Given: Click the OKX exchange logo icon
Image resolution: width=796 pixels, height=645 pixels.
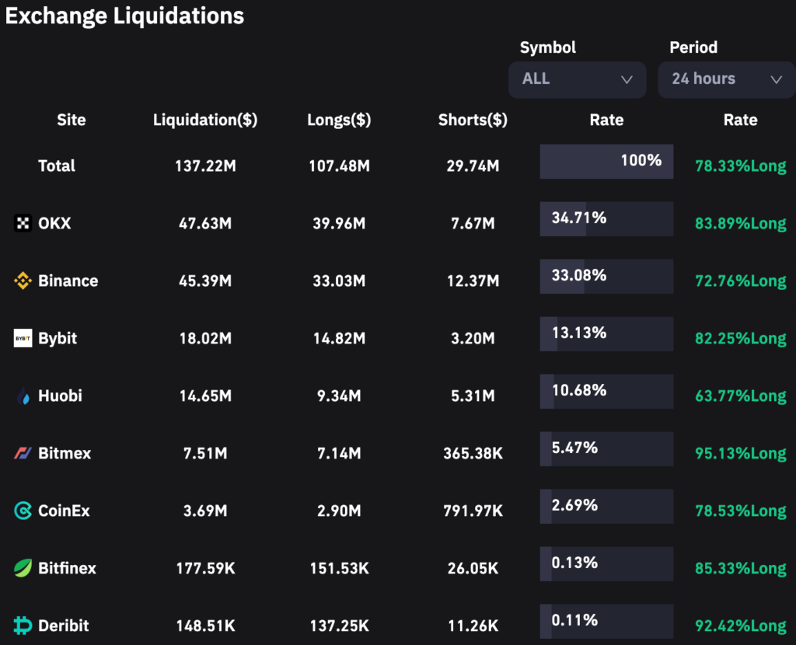Looking at the screenshot, I should coord(23,223).
